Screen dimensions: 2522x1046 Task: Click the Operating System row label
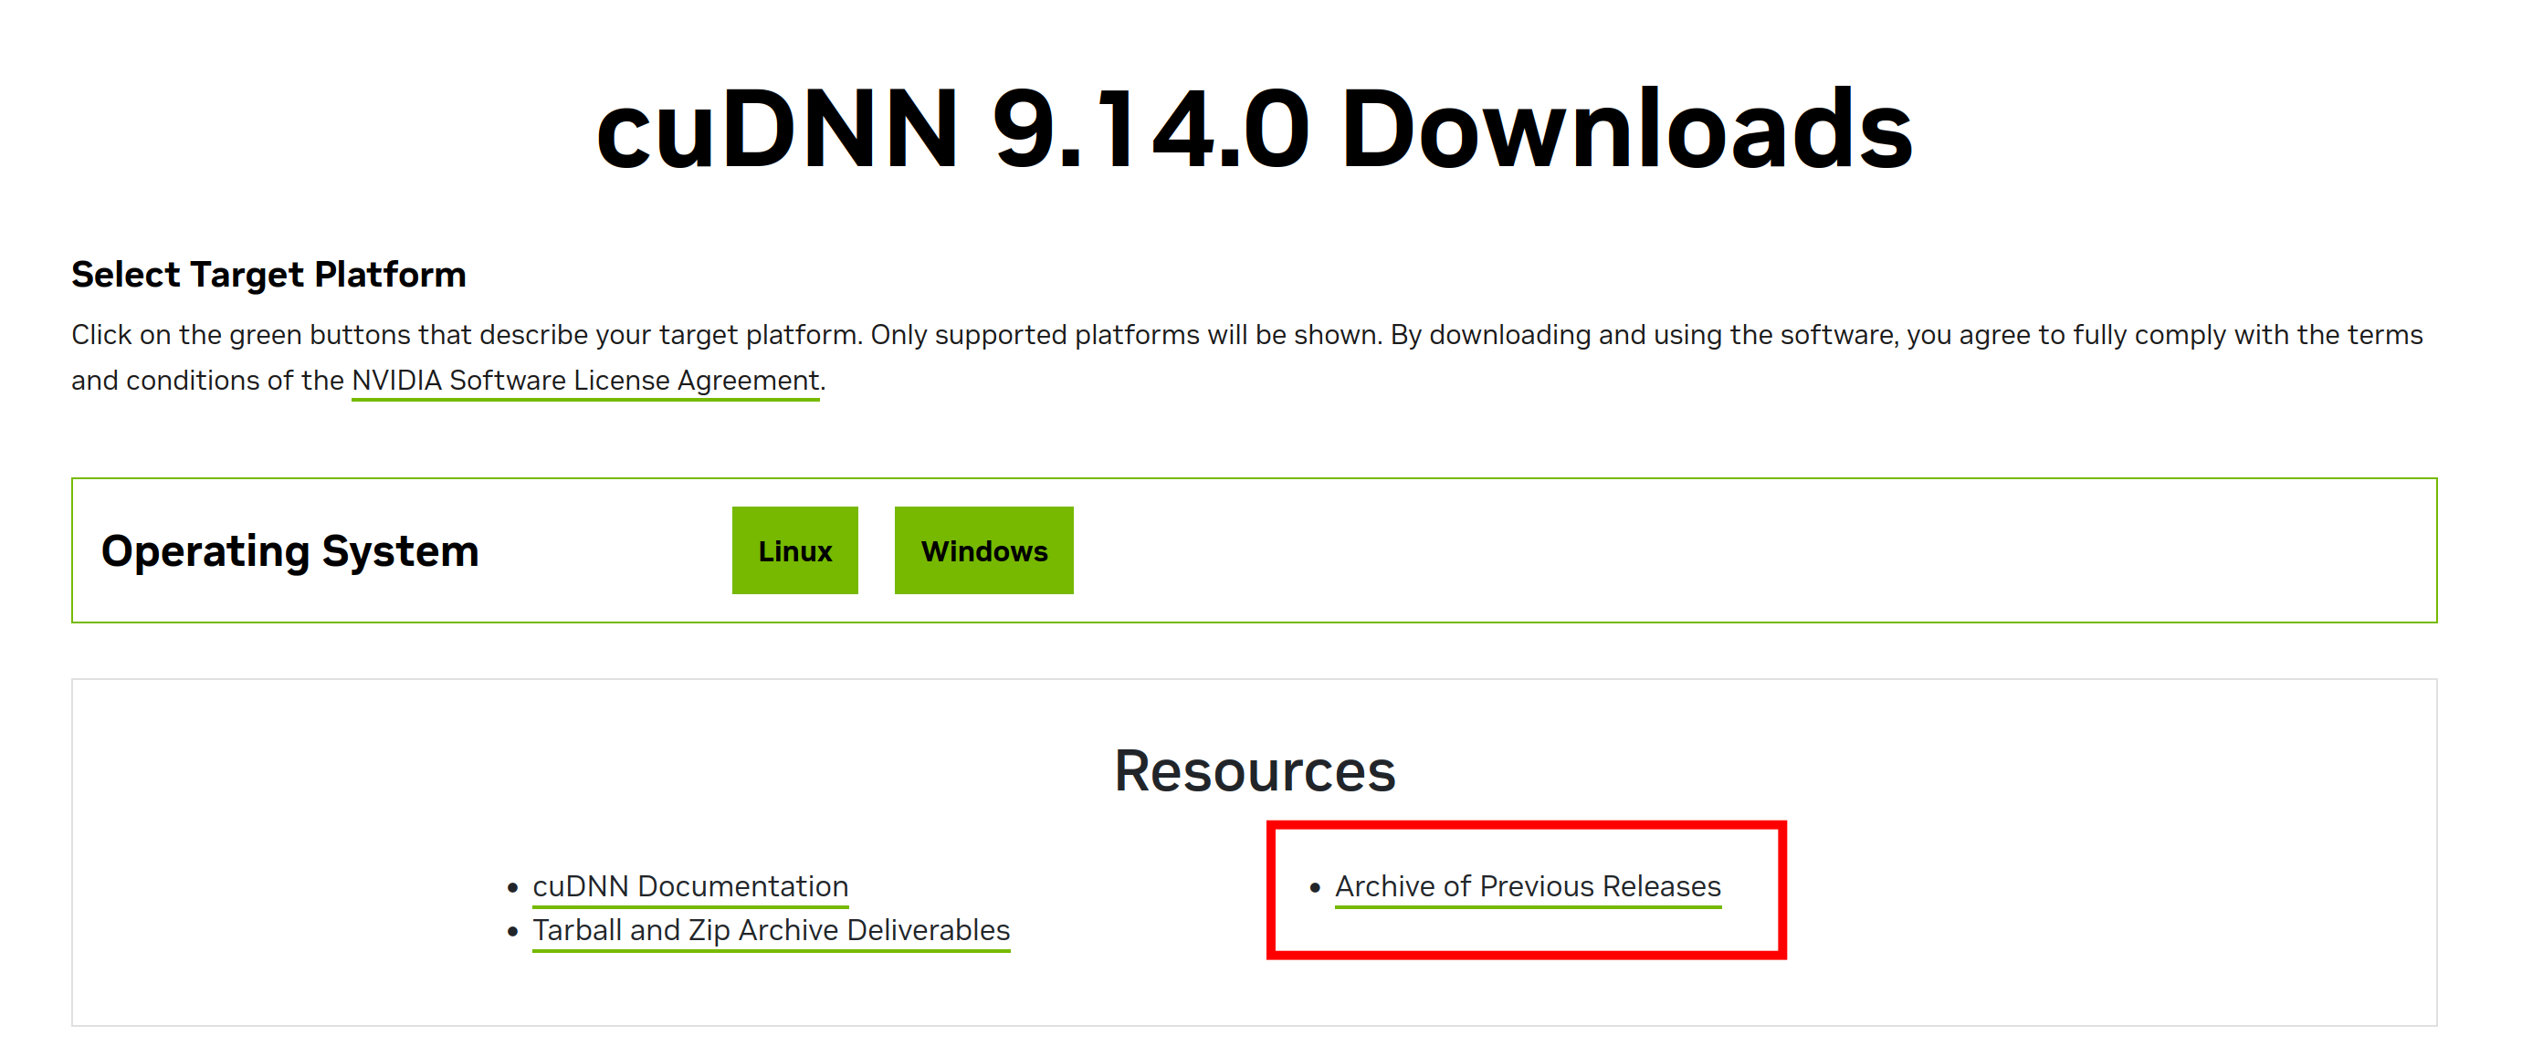point(289,551)
